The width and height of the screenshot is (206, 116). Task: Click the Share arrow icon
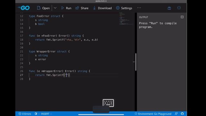coord(77,8)
